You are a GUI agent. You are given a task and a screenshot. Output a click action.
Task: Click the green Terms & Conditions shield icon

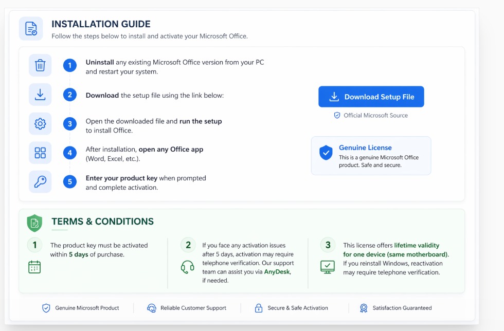[x=34, y=223]
